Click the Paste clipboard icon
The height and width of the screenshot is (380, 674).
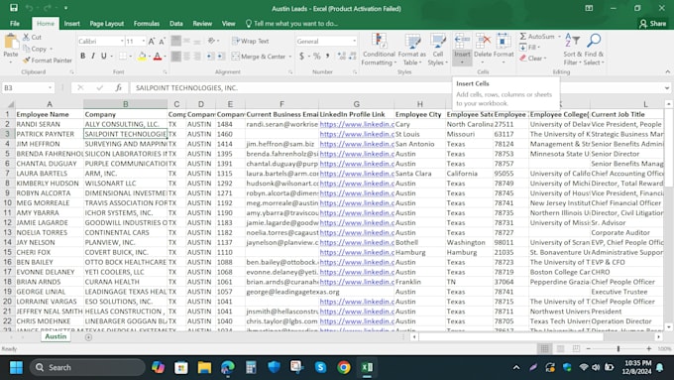[11, 42]
